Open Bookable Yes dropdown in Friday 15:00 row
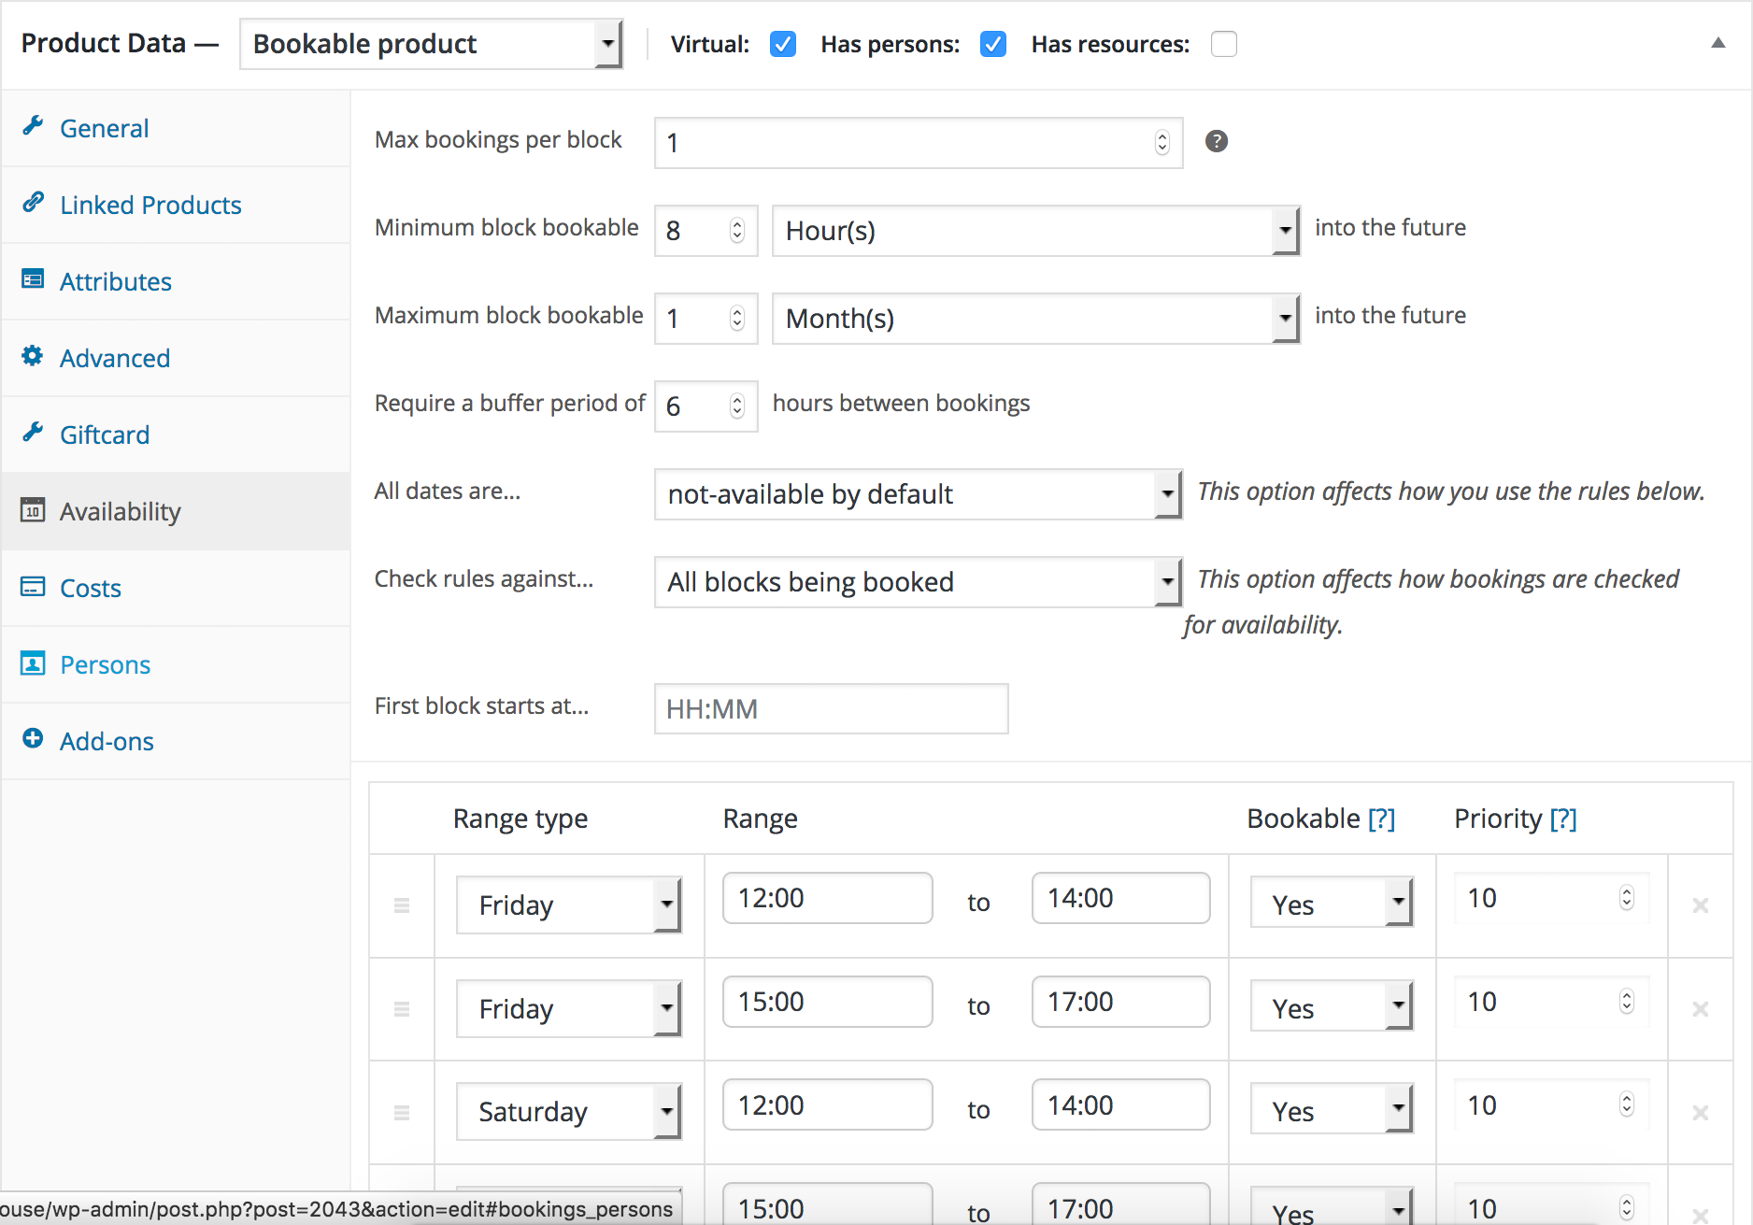Image resolution: width=1753 pixels, height=1225 pixels. (x=1332, y=1007)
